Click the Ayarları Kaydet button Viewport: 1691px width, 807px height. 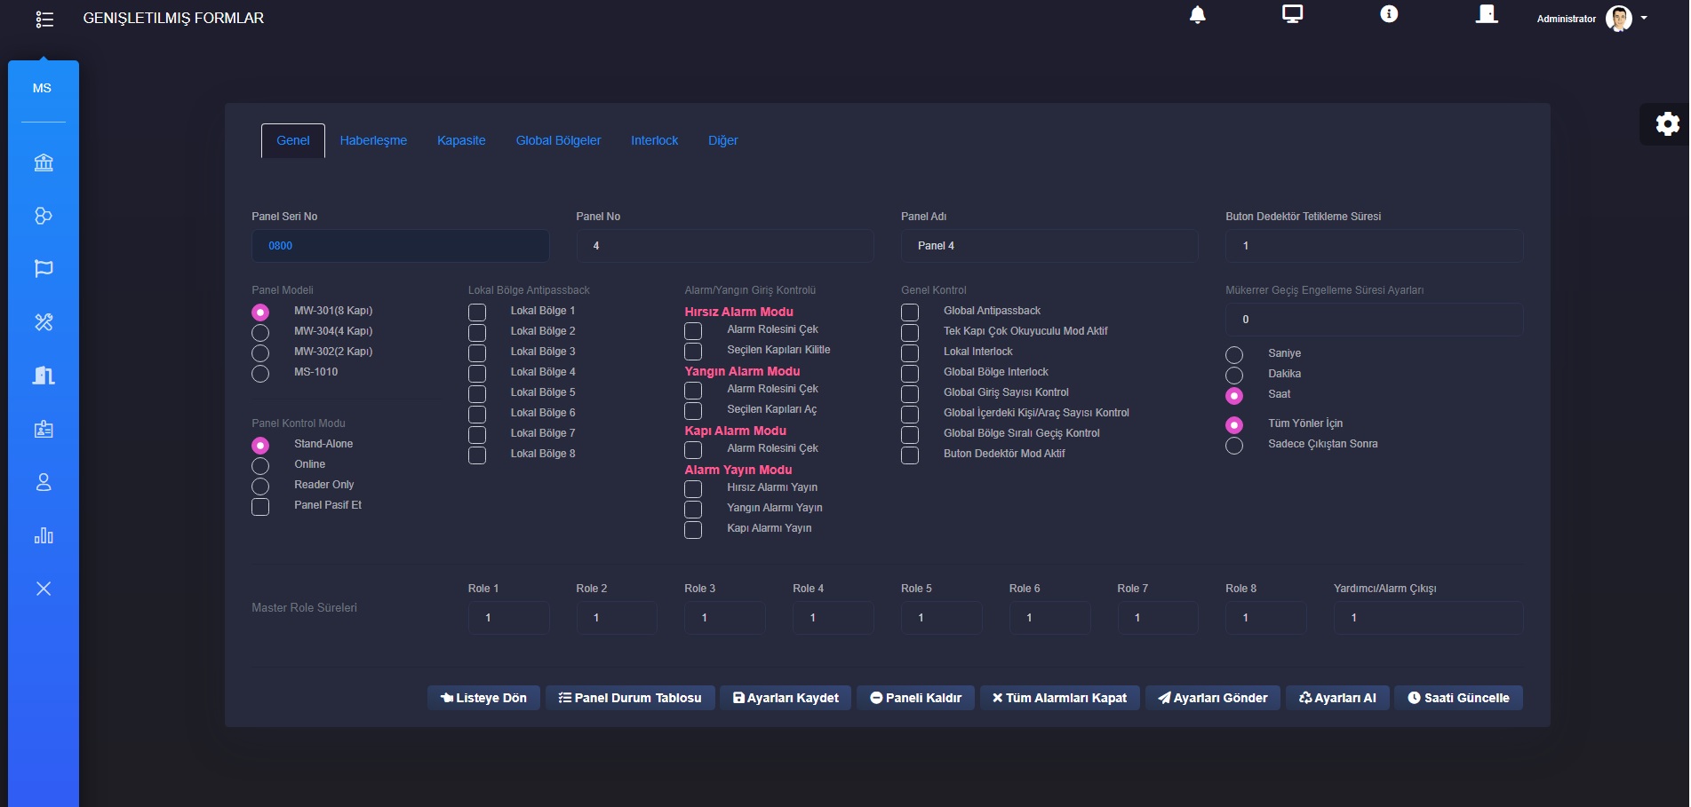(786, 698)
